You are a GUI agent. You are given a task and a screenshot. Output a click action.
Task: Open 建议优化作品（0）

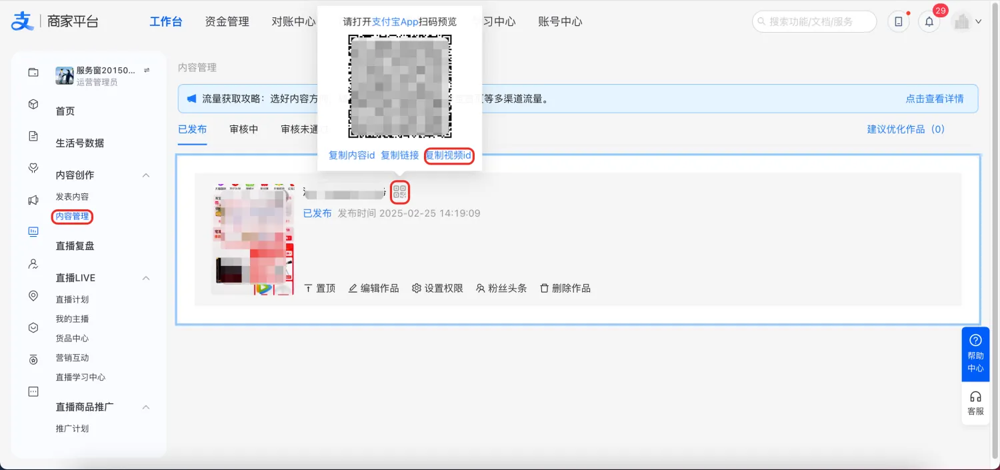pos(906,129)
